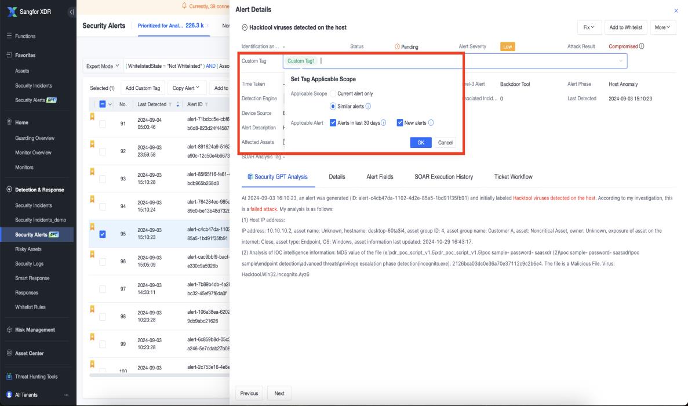Open the SOAR Execution History tab
This screenshot has height=406, width=688.
[x=443, y=176]
